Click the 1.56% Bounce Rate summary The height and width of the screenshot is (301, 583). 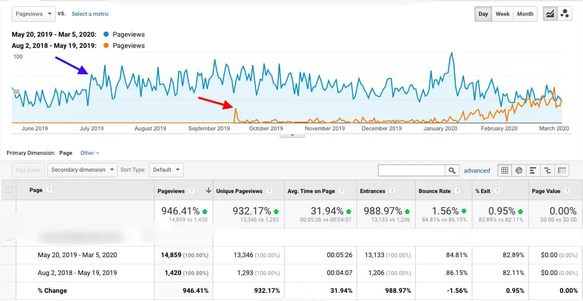pos(445,211)
